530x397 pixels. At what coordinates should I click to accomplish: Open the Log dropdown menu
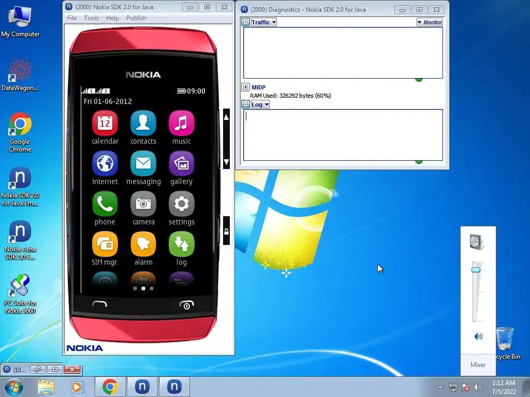pyautogui.click(x=260, y=104)
